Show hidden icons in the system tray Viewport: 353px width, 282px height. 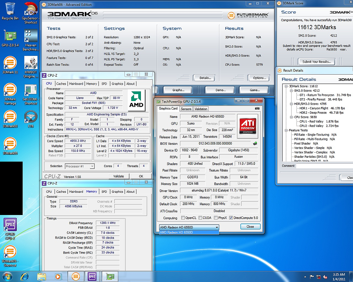(x=304, y=277)
